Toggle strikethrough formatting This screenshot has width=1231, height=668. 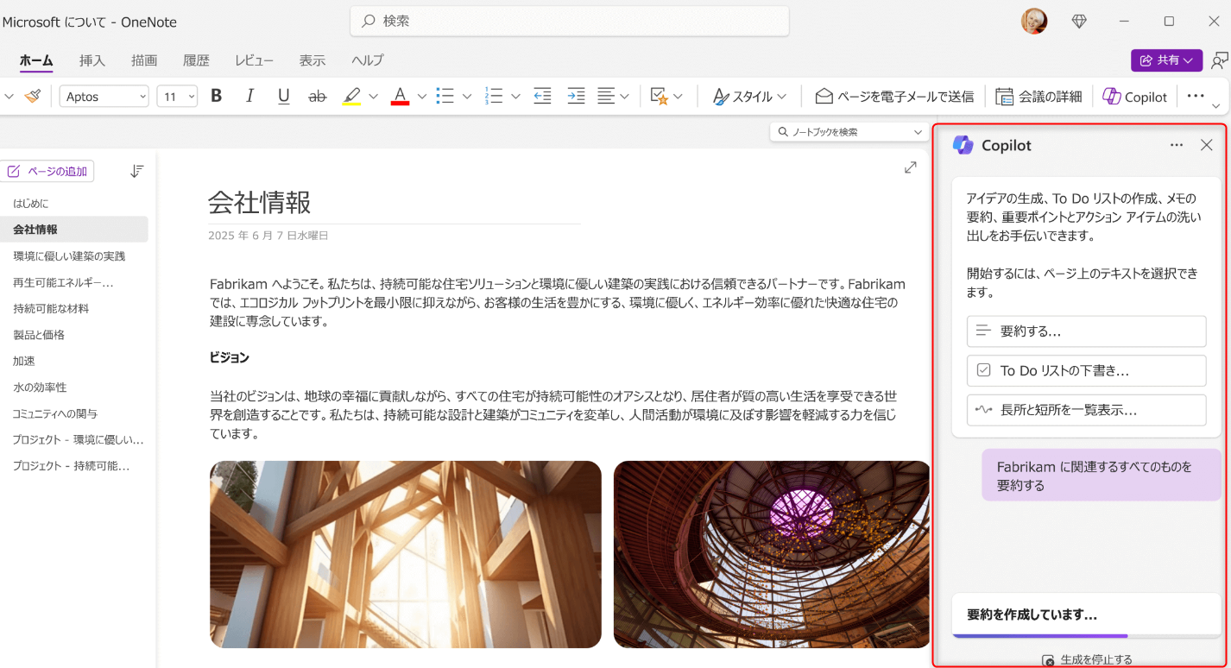tap(318, 97)
